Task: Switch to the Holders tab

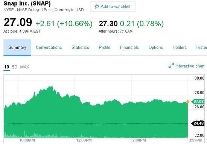Action: (x=180, y=48)
